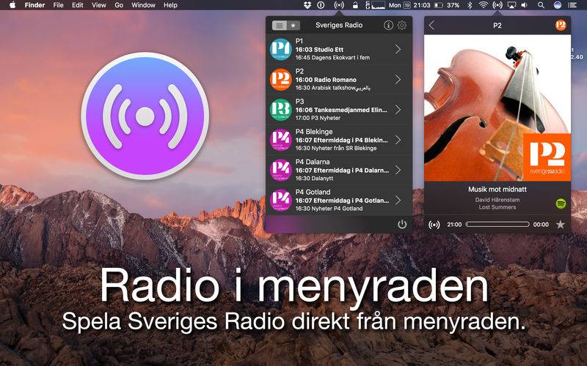Click '16:30 Nyheter P4 Gotland' entry
Image resolution: width=587 pixels, height=366 pixels.
coord(329,209)
